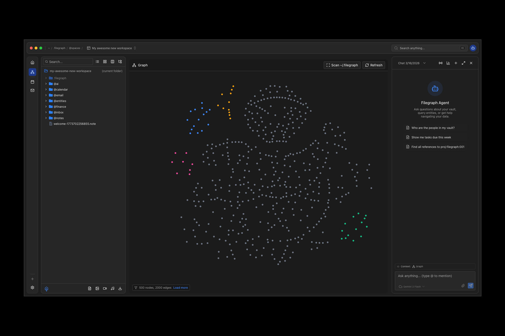
Task: Click the paperclip attach icon in chat input
Action: tap(463, 286)
